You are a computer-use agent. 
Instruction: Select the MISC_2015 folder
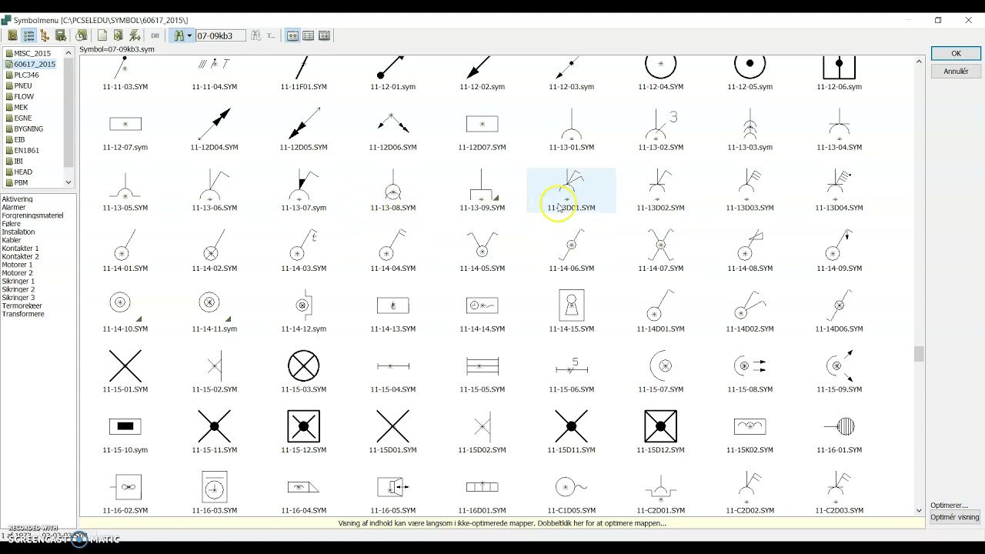coord(32,53)
